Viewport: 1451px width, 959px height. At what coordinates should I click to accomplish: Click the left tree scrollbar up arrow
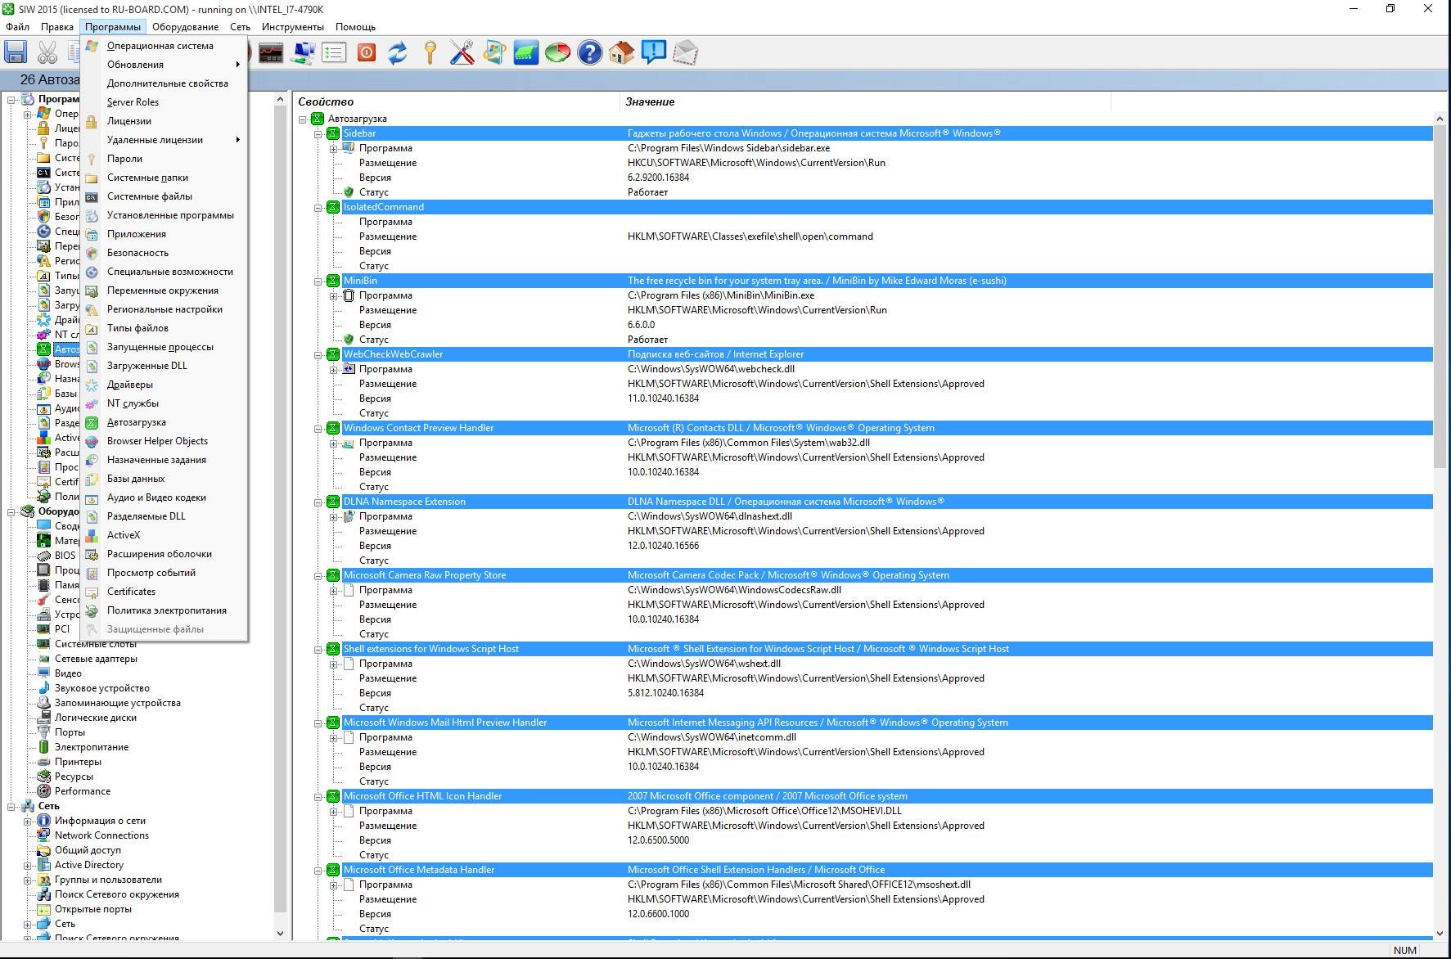click(x=280, y=99)
